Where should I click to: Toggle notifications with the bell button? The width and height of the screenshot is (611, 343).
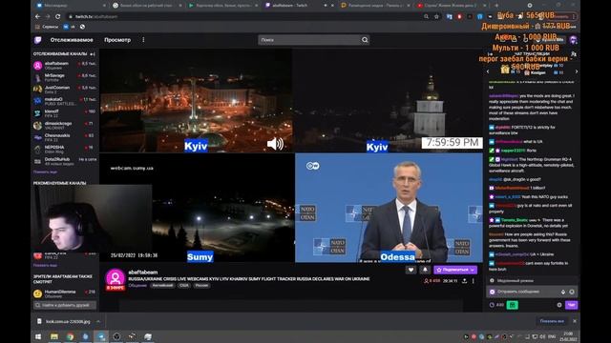(425, 270)
